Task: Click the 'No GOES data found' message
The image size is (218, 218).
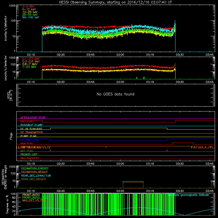Action: click(x=116, y=94)
